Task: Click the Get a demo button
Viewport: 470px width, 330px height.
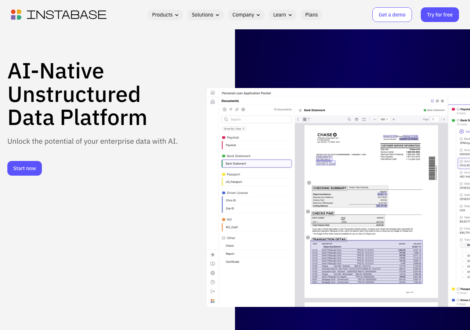Action: tap(392, 15)
